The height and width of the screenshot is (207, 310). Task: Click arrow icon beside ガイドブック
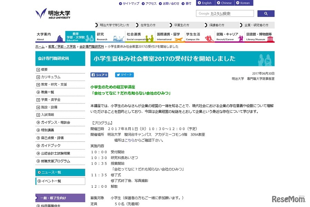click(38, 146)
